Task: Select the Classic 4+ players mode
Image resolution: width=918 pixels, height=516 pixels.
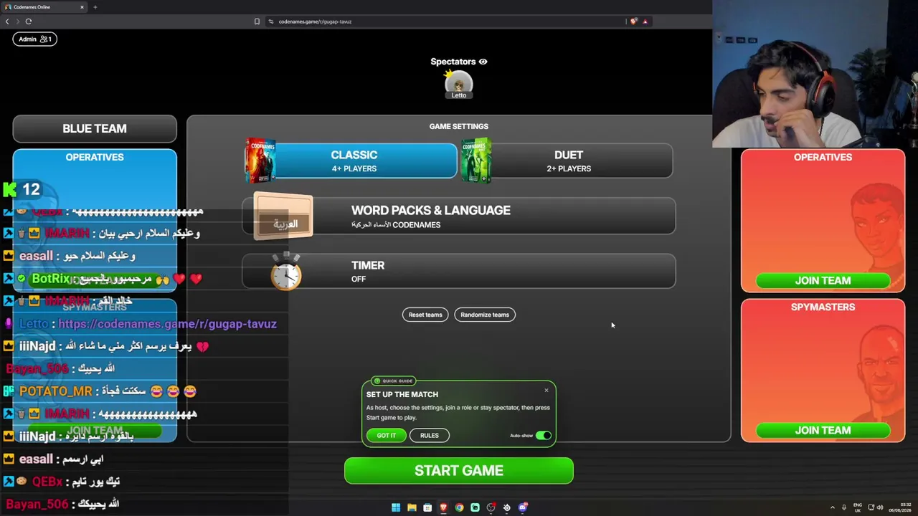Action: (x=351, y=161)
